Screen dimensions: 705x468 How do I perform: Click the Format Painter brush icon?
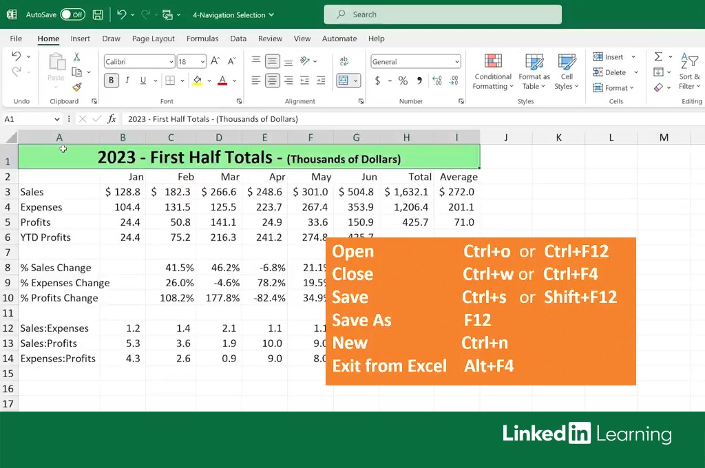[x=76, y=87]
